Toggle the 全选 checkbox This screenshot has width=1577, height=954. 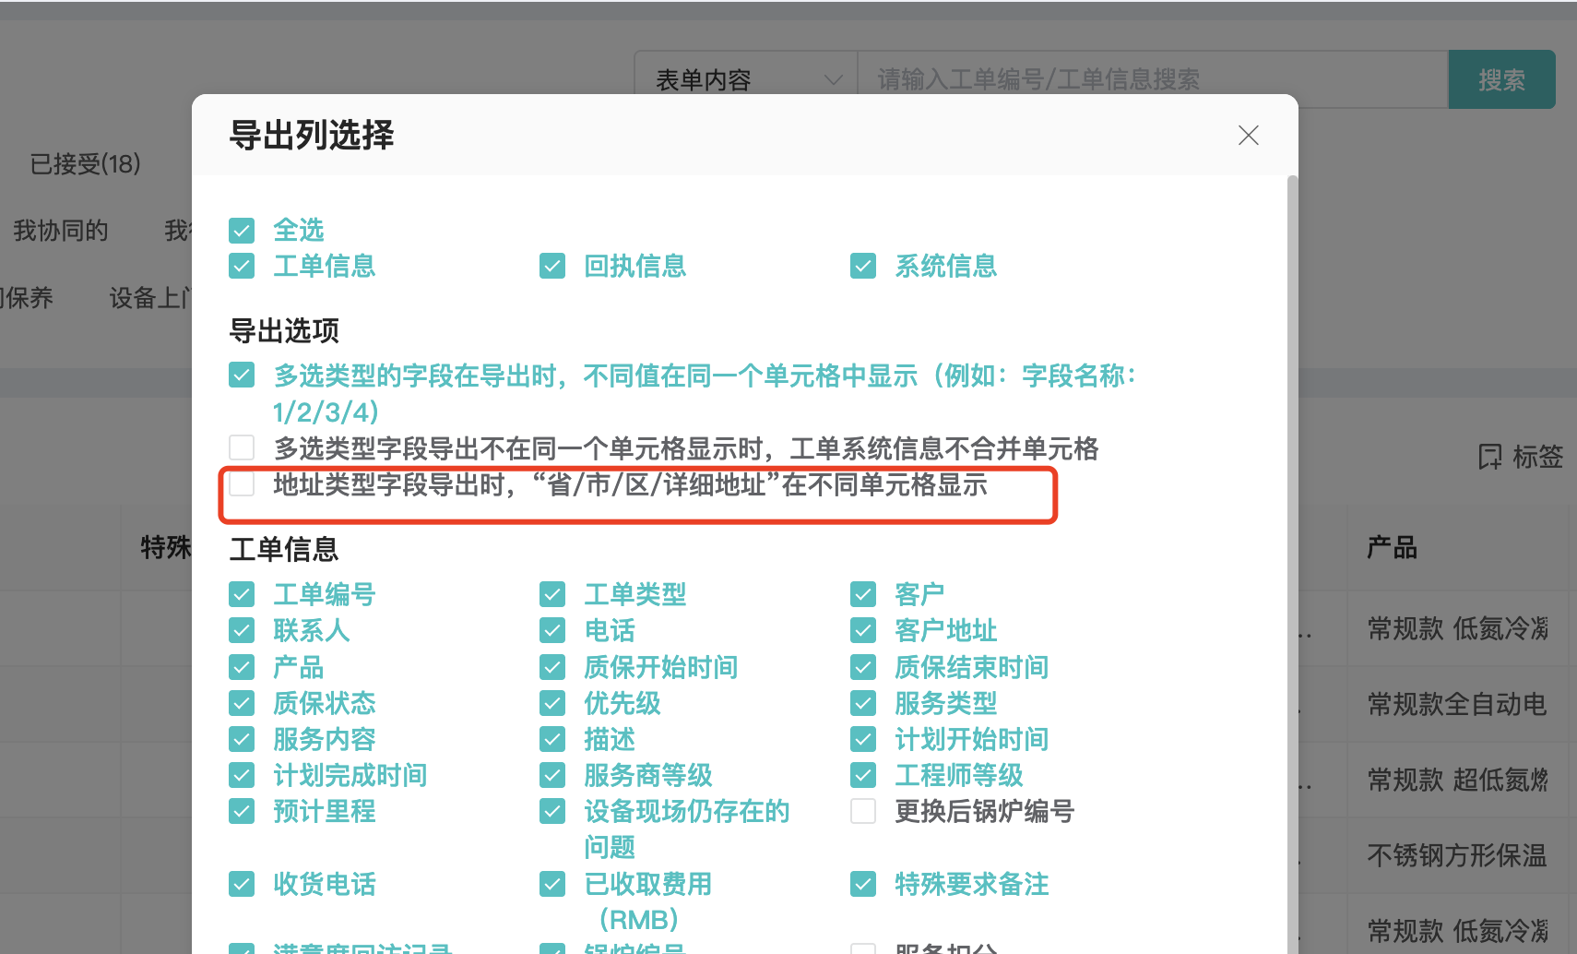click(x=242, y=231)
